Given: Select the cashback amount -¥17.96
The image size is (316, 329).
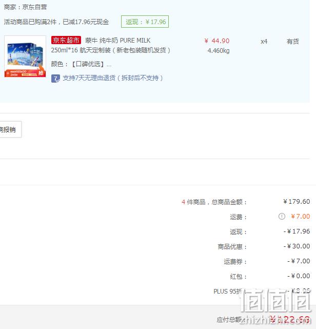Looking at the screenshot, I should pos(297,231).
